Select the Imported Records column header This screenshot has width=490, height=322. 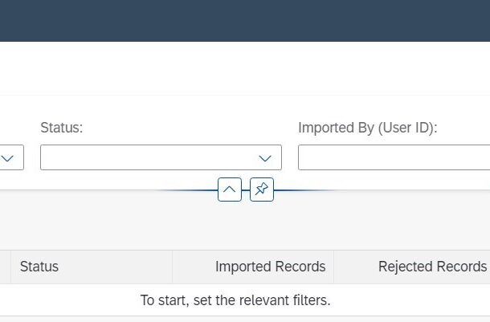(x=253, y=267)
